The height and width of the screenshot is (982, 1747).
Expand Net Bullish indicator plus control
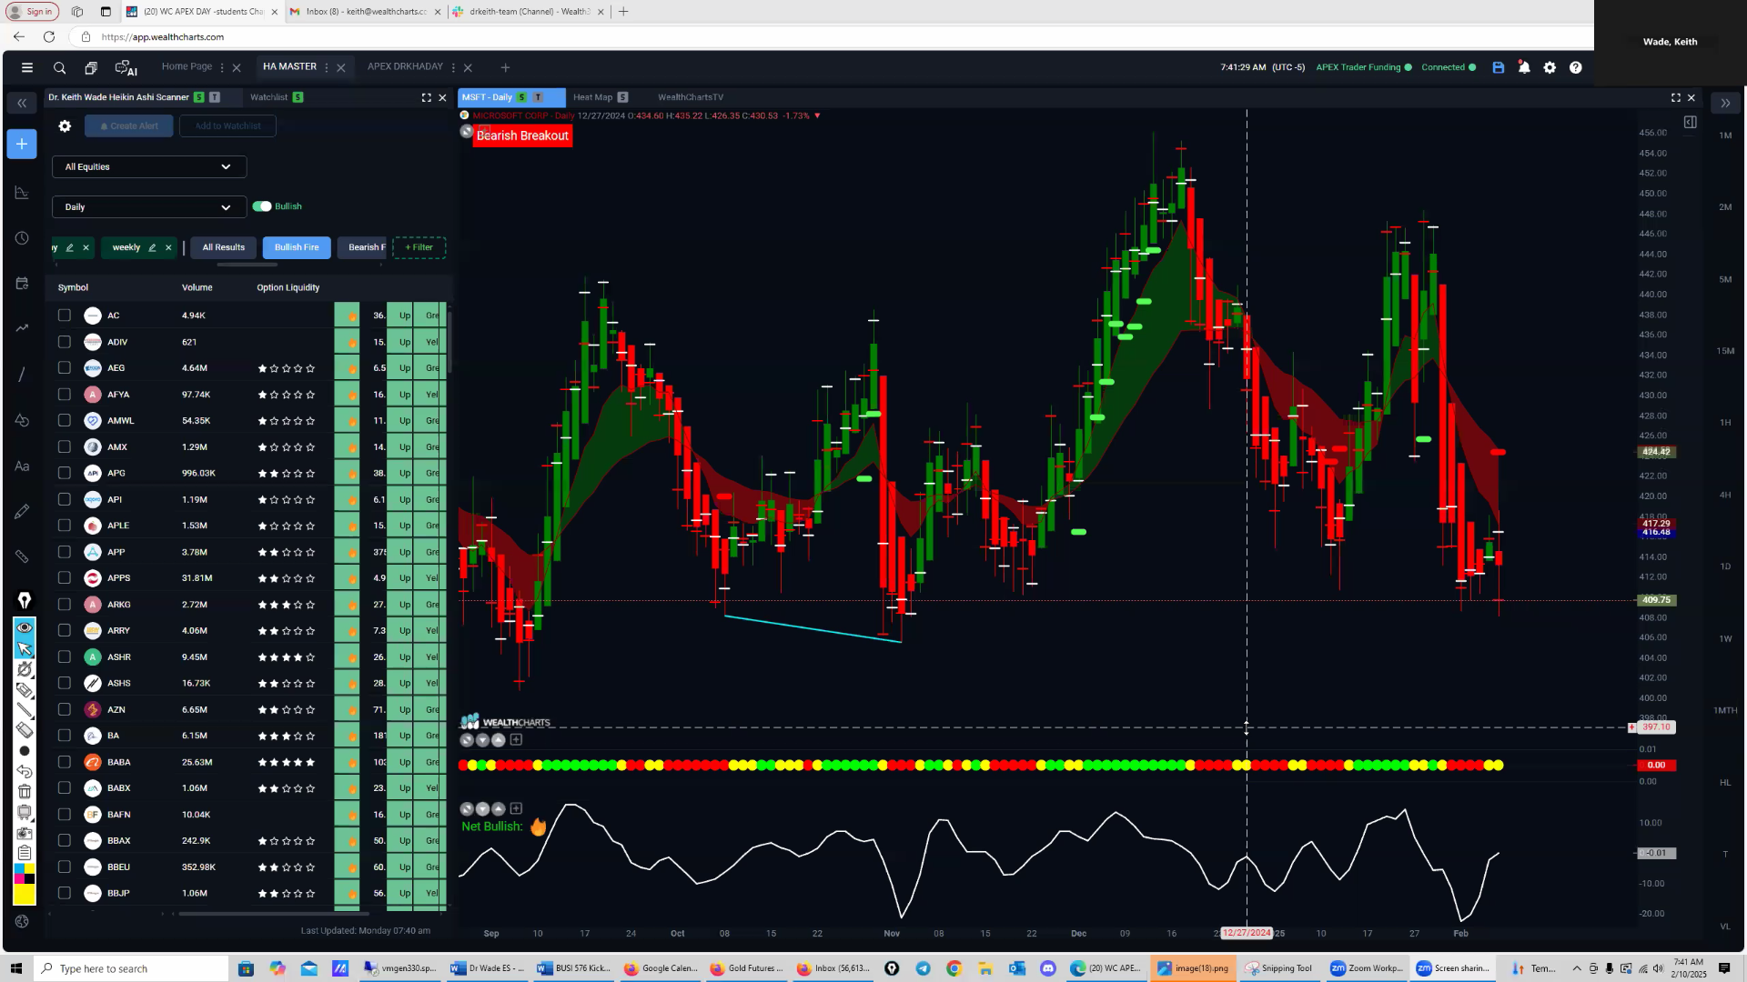click(516, 808)
